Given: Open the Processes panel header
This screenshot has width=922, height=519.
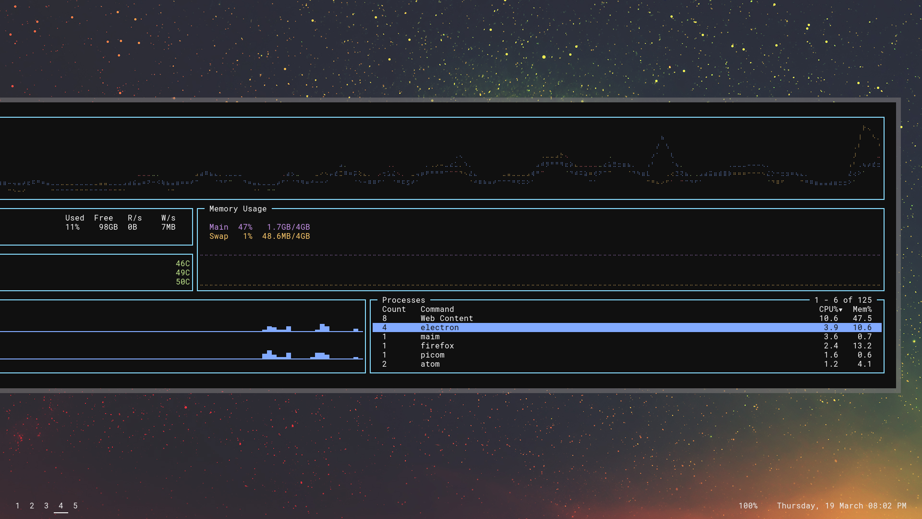Looking at the screenshot, I should (x=404, y=300).
